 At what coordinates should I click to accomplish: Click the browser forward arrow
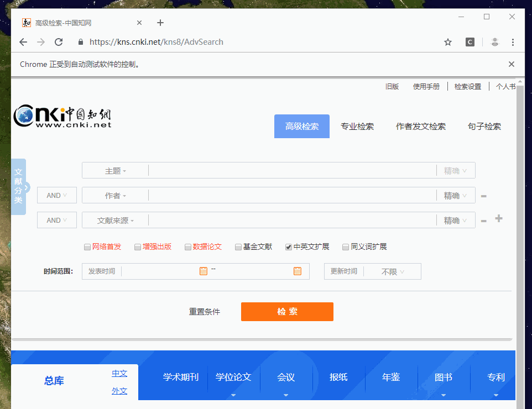[41, 42]
